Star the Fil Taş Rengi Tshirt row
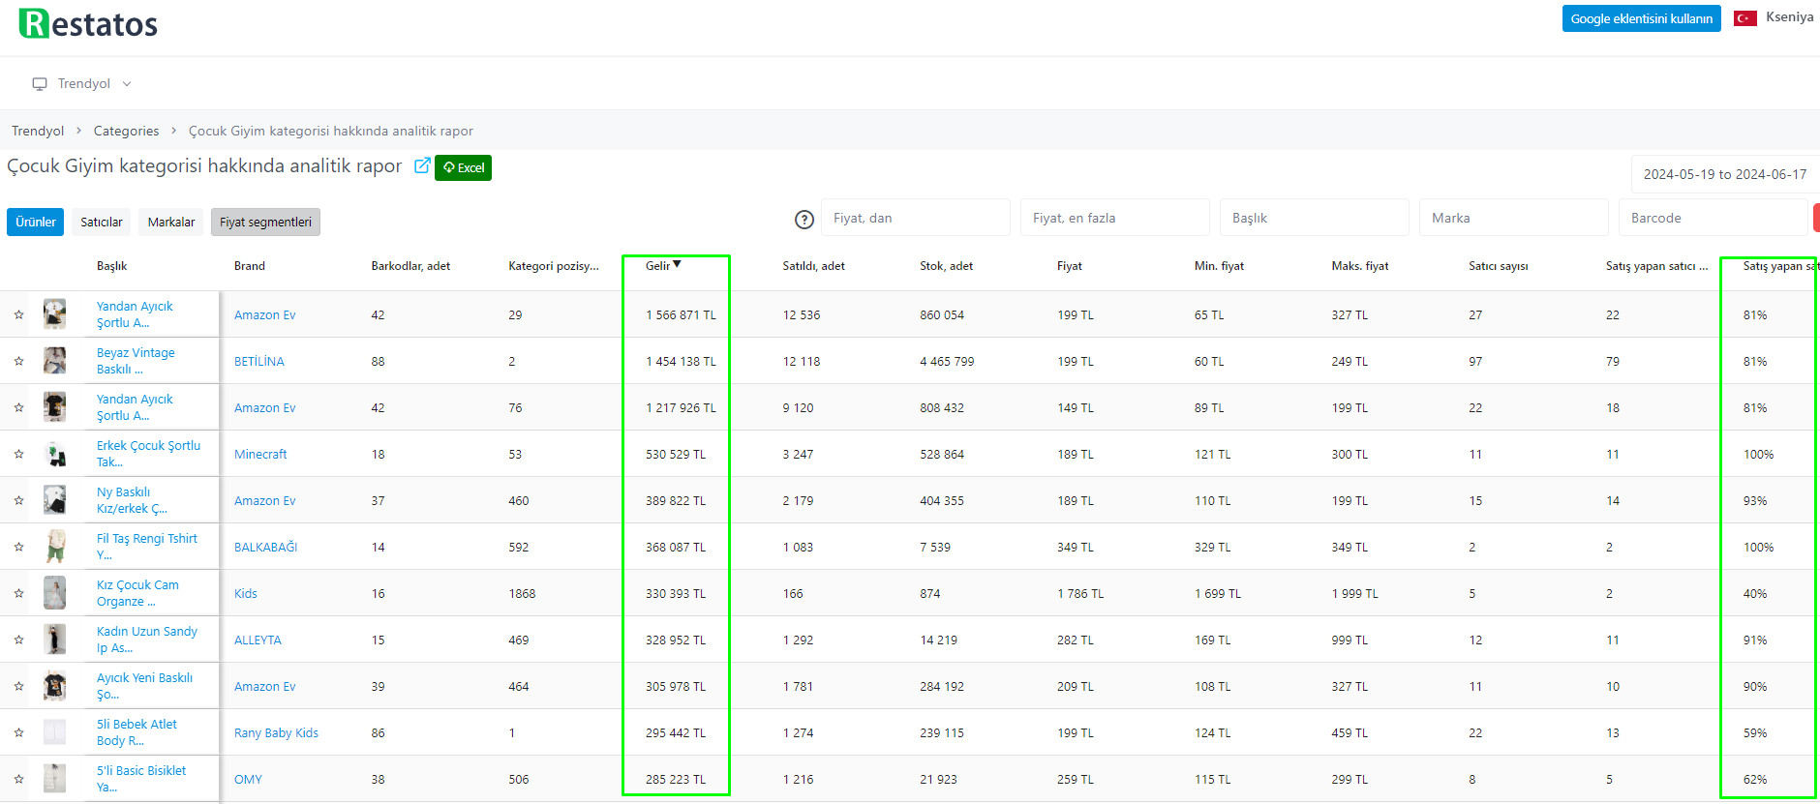This screenshot has height=804, width=1820. coord(18,547)
